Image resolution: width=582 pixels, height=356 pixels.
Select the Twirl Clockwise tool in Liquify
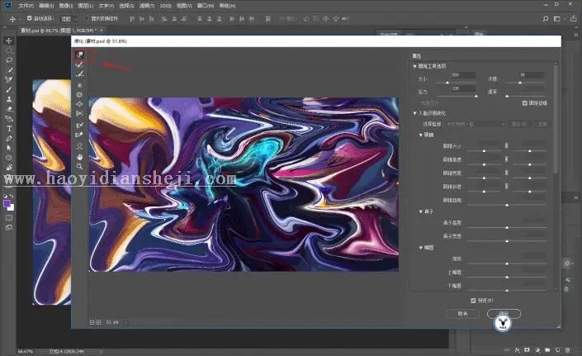pos(79,85)
